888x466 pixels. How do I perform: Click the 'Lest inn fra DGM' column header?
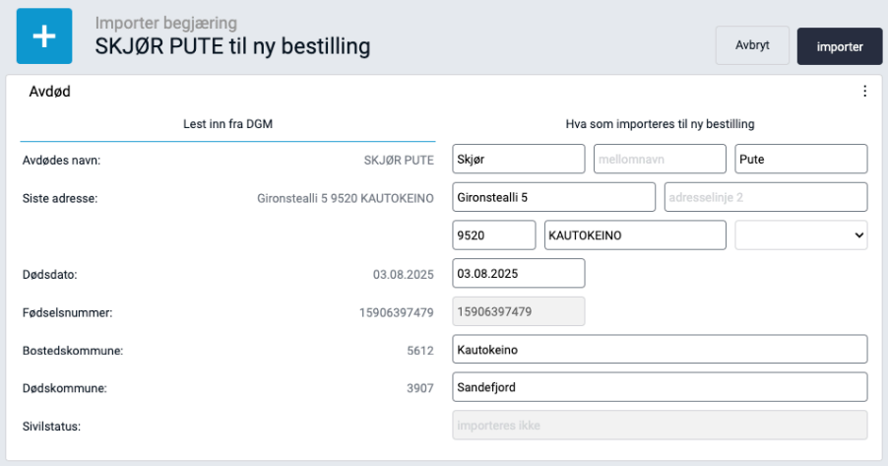[227, 124]
